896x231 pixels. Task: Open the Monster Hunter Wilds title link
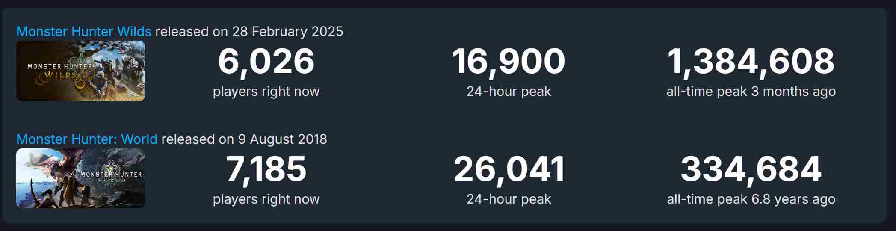[x=84, y=31]
